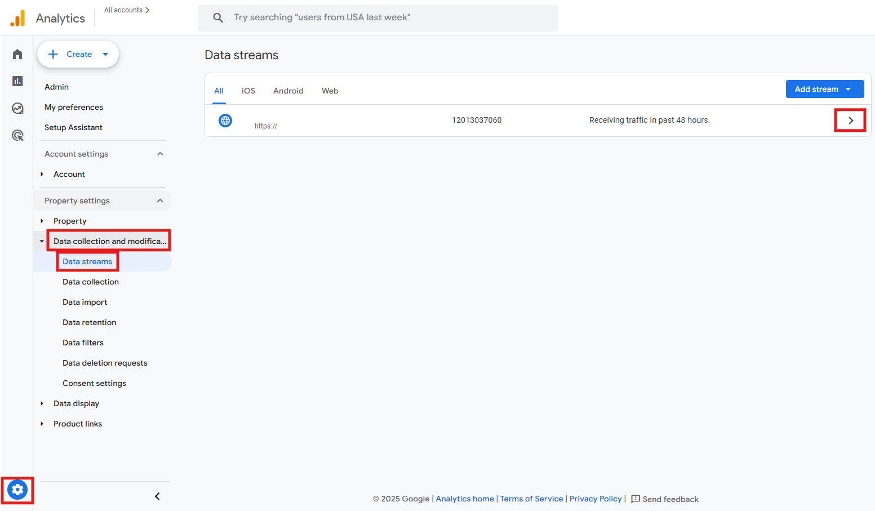The width and height of the screenshot is (875, 511).
Task: Open the Add stream dropdown
Action: [x=825, y=89]
